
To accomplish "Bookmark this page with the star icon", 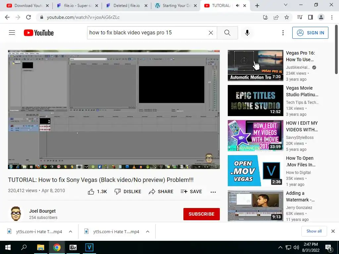I will (x=287, y=17).
